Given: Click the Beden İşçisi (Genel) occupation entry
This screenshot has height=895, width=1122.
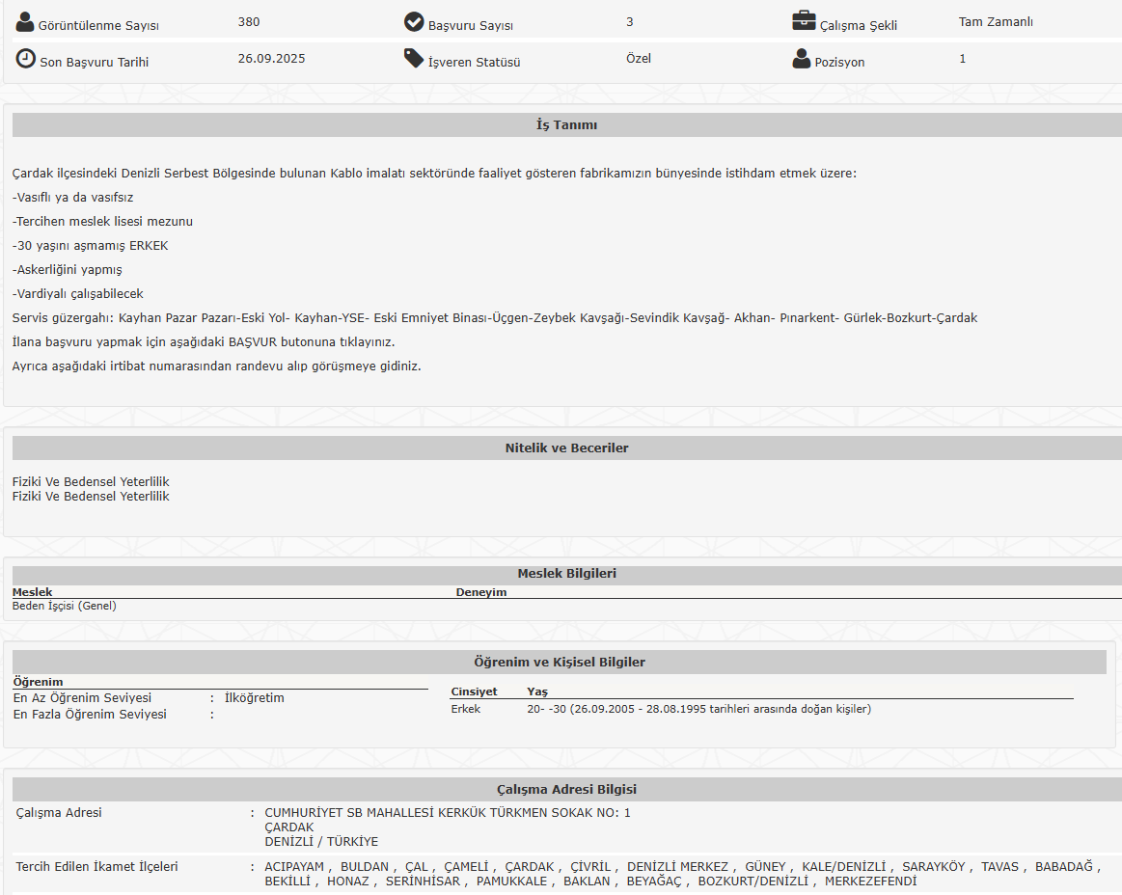Looking at the screenshot, I should pyautogui.click(x=65, y=606).
